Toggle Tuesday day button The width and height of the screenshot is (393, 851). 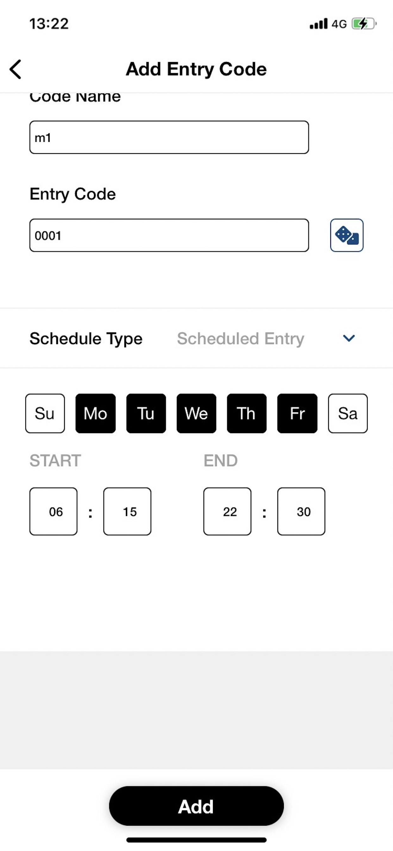[146, 413]
